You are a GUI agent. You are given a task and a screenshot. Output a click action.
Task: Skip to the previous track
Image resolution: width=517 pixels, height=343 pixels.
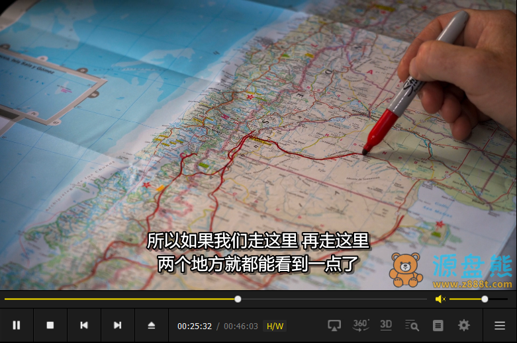(84, 325)
